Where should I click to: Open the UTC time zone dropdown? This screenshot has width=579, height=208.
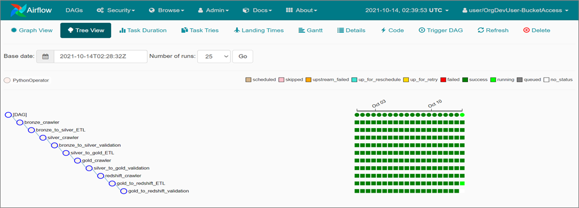pos(407,10)
